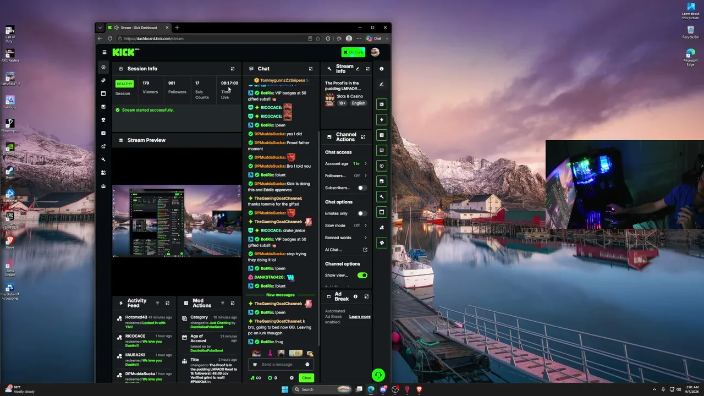Click the DANKSTA0420 username in chat
704x396 pixels.
tap(269, 277)
